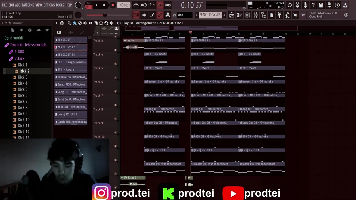Click the master volume knob
The height and width of the screenshot is (200, 356).
pos(78,5)
